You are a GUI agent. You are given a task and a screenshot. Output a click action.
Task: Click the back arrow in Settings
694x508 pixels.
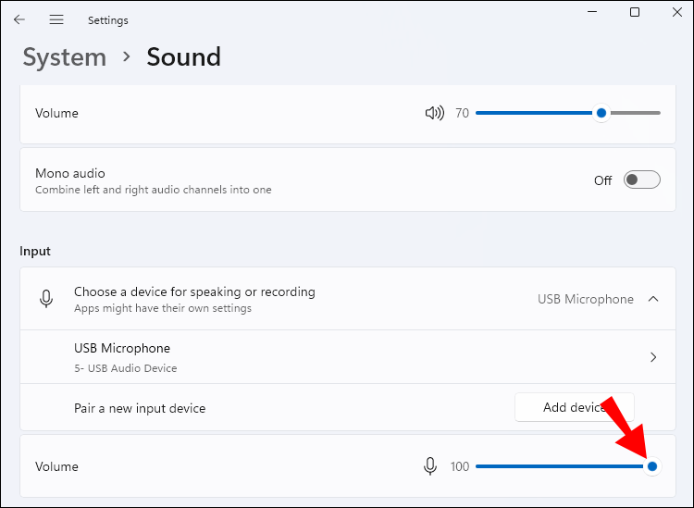(x=19, y=19)
